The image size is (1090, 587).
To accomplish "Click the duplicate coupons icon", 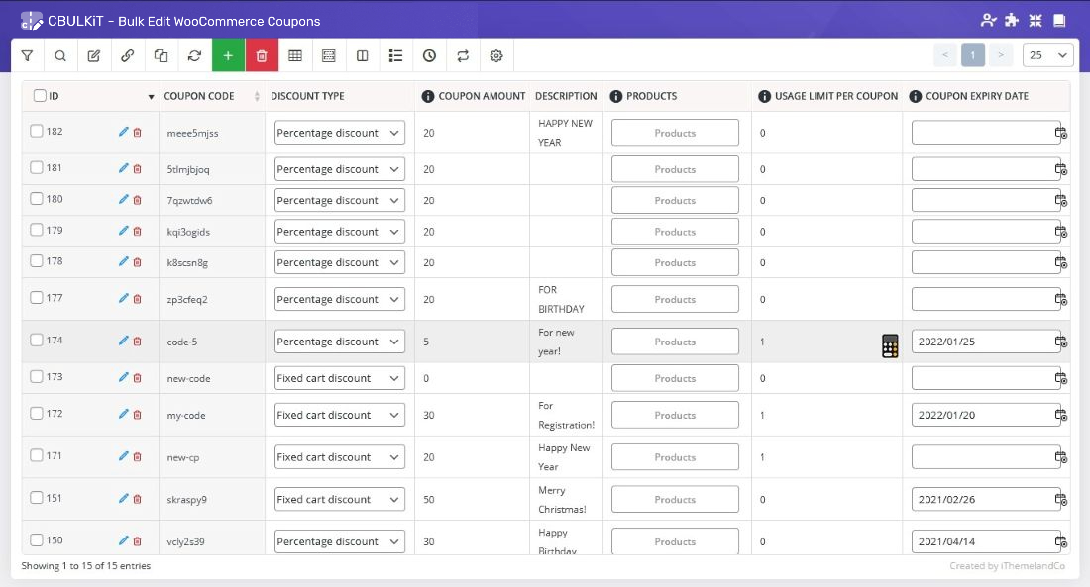I will tap(161, 56).
